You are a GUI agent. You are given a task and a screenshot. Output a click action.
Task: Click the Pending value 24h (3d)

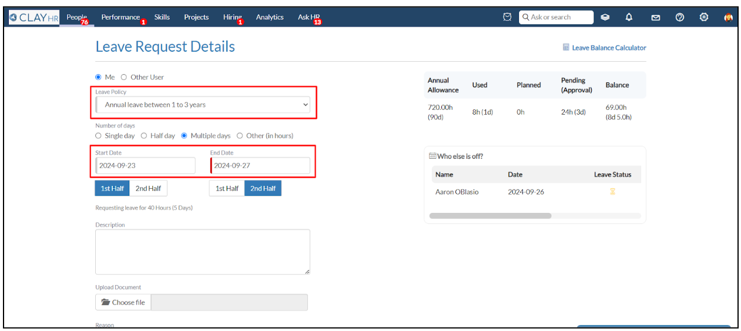574,112
